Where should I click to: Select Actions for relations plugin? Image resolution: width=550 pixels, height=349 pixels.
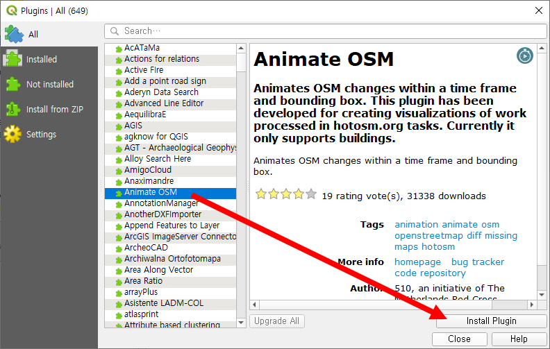170,59
